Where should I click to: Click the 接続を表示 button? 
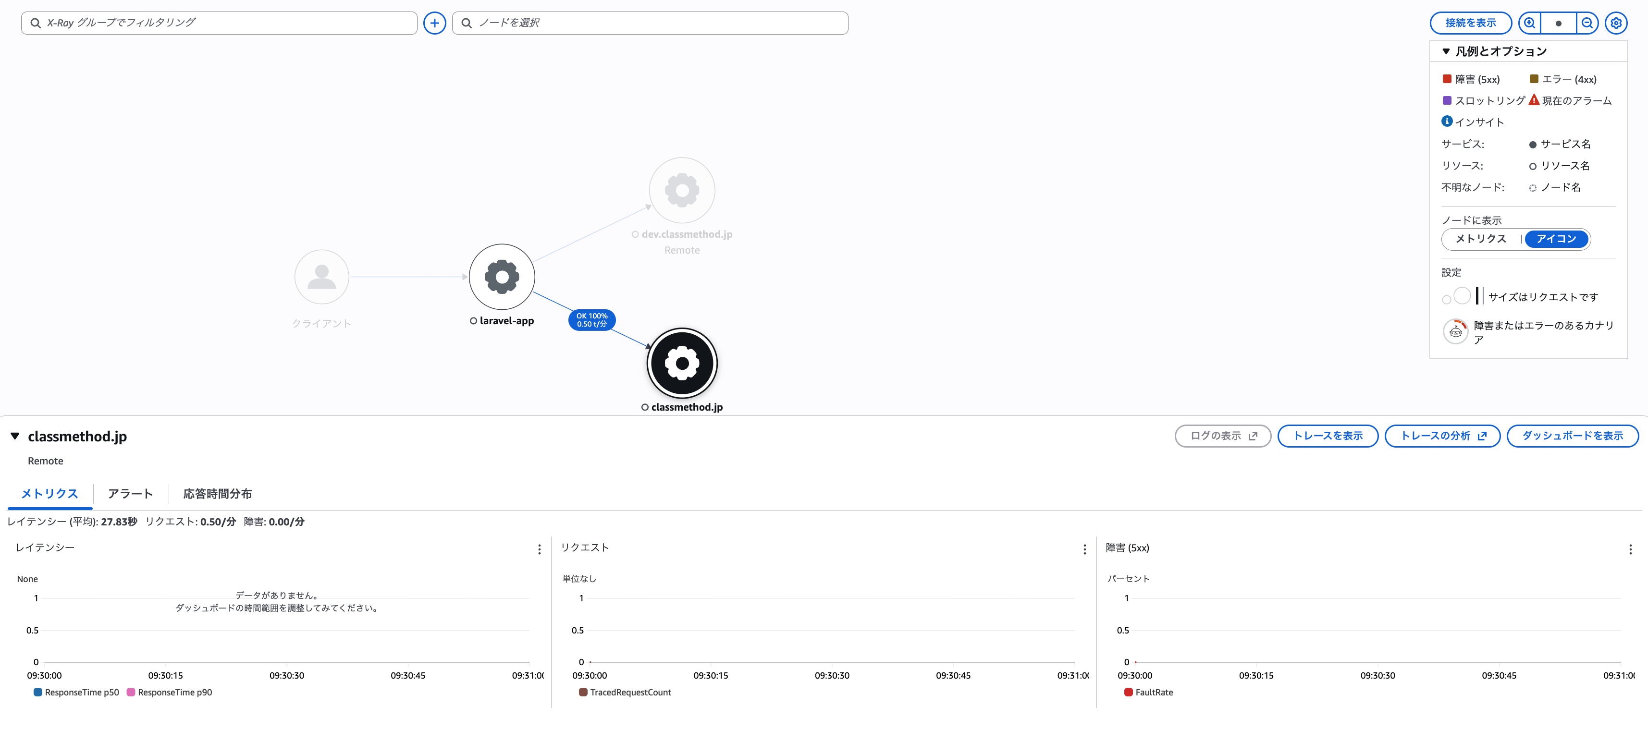pyautogui.click(x=1470, y=23)
